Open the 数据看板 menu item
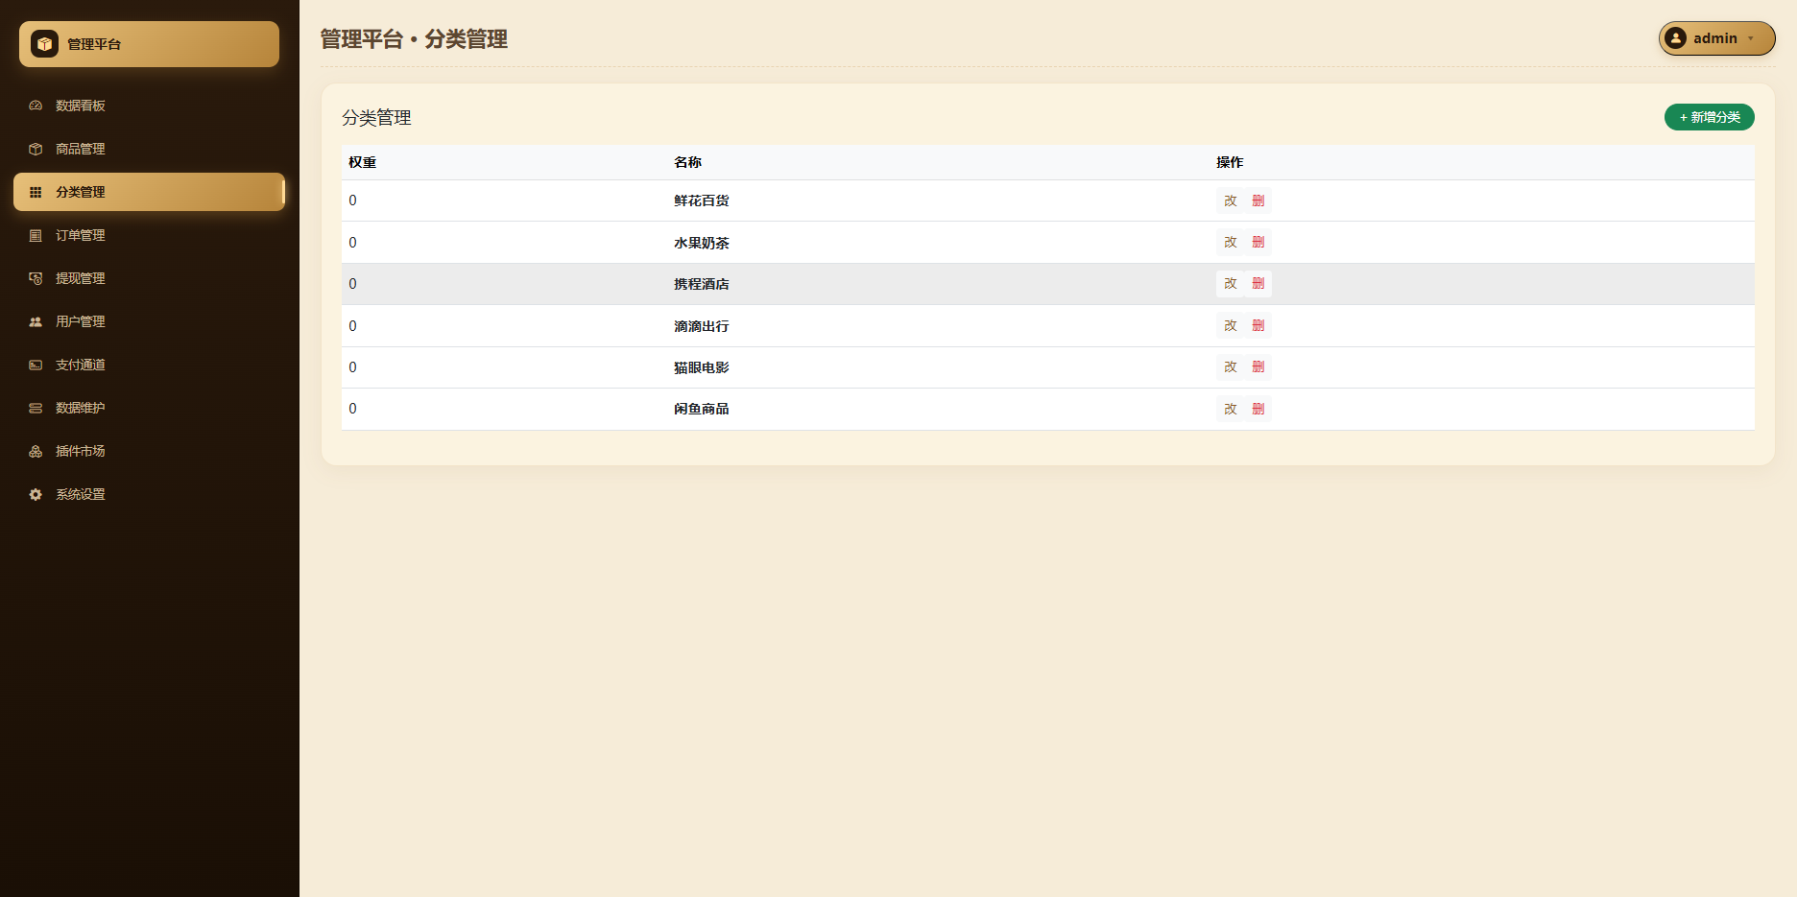Viewport: 1797px width, 897px height. pos(149,106)
